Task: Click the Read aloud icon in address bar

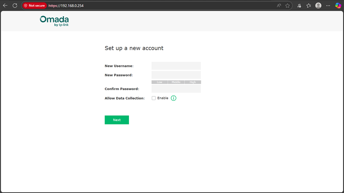Action: point(279,6)
